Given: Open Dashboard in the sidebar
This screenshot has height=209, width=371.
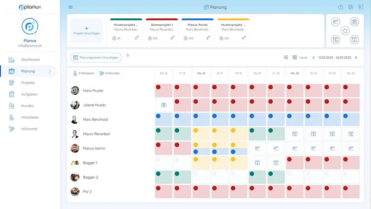Looking at the screenshot, I should [x=30, y=60].
